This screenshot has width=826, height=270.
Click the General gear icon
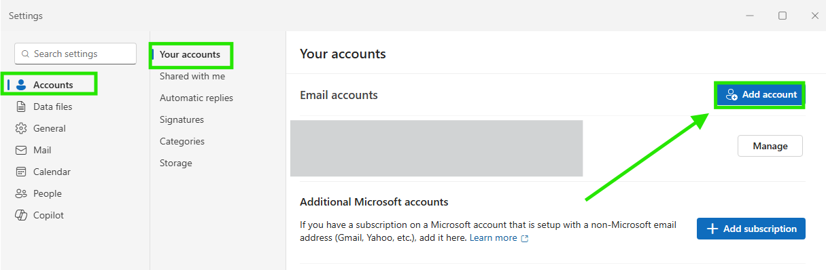point(21,128)
